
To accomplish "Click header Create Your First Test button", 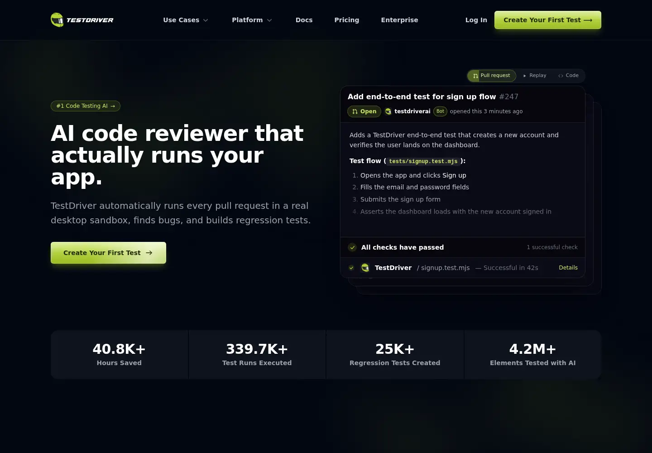I will tap(548, 20).
